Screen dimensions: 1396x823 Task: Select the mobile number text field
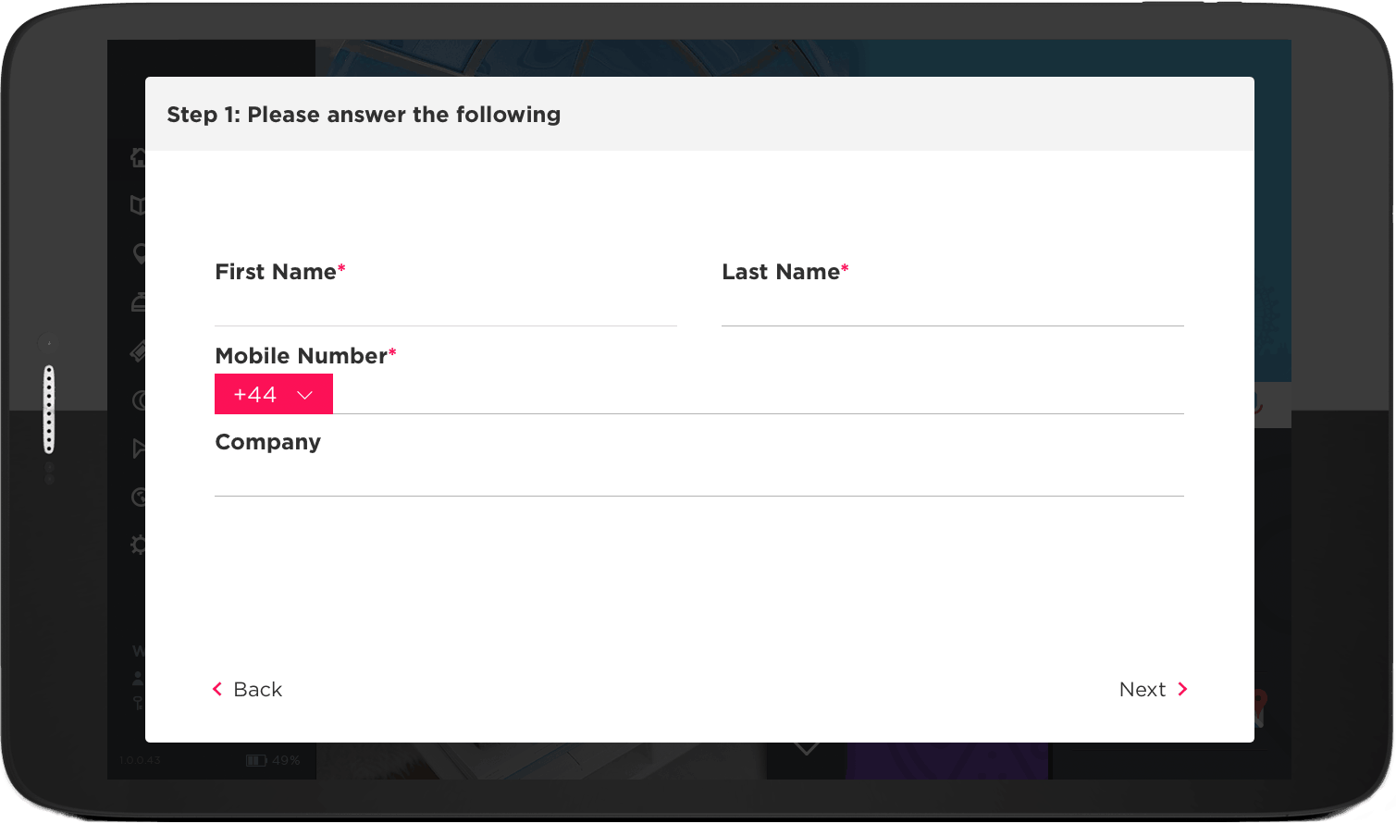coord(759,395)
